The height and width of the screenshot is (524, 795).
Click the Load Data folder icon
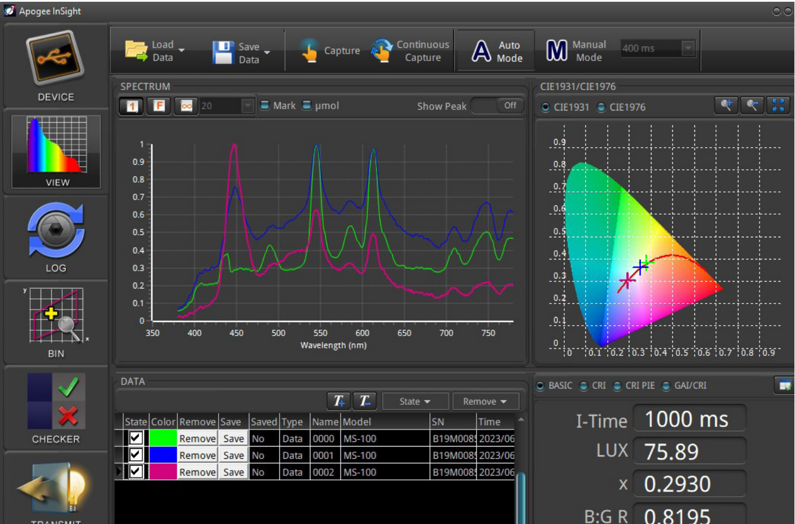136,51
